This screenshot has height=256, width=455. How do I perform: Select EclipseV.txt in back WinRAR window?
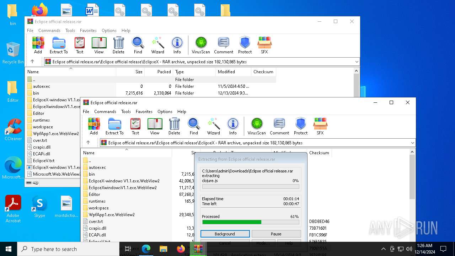coord(43,161)
